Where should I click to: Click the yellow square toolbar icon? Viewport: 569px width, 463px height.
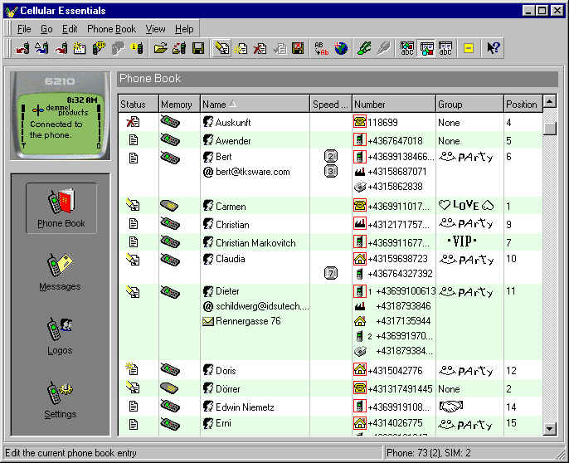(469, 49)
